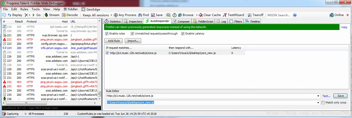Click the Capturing status bar indicator
The image size is (352, 118).
pos(10,114)
